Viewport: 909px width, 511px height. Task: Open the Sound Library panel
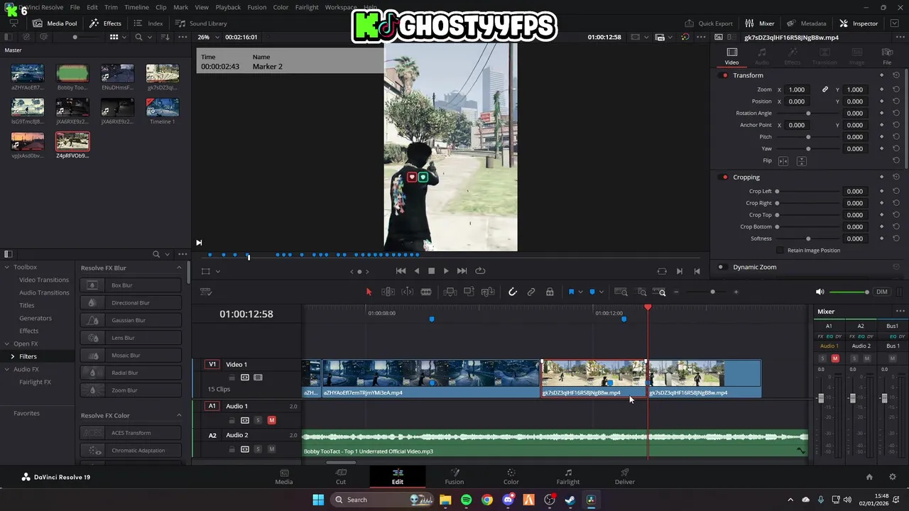point(201,23)
